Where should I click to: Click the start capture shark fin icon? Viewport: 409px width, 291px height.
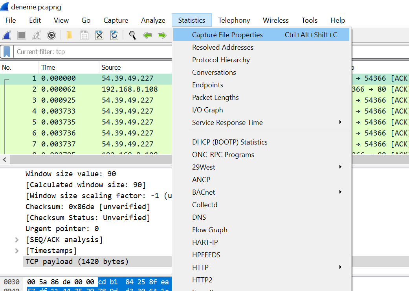7,35
